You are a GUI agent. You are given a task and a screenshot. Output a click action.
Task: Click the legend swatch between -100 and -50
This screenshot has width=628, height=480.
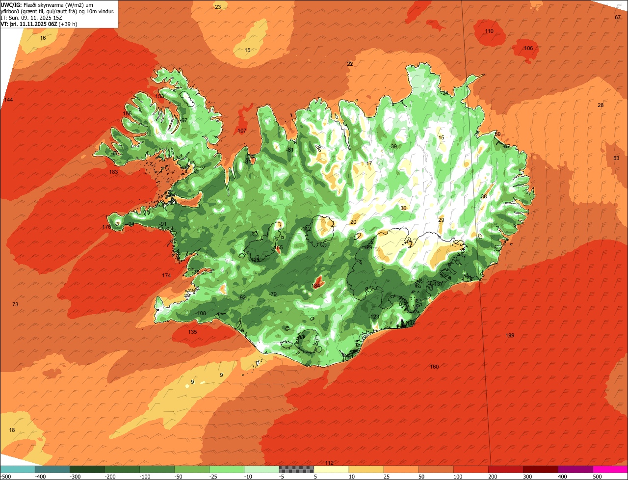pos(157,469)
